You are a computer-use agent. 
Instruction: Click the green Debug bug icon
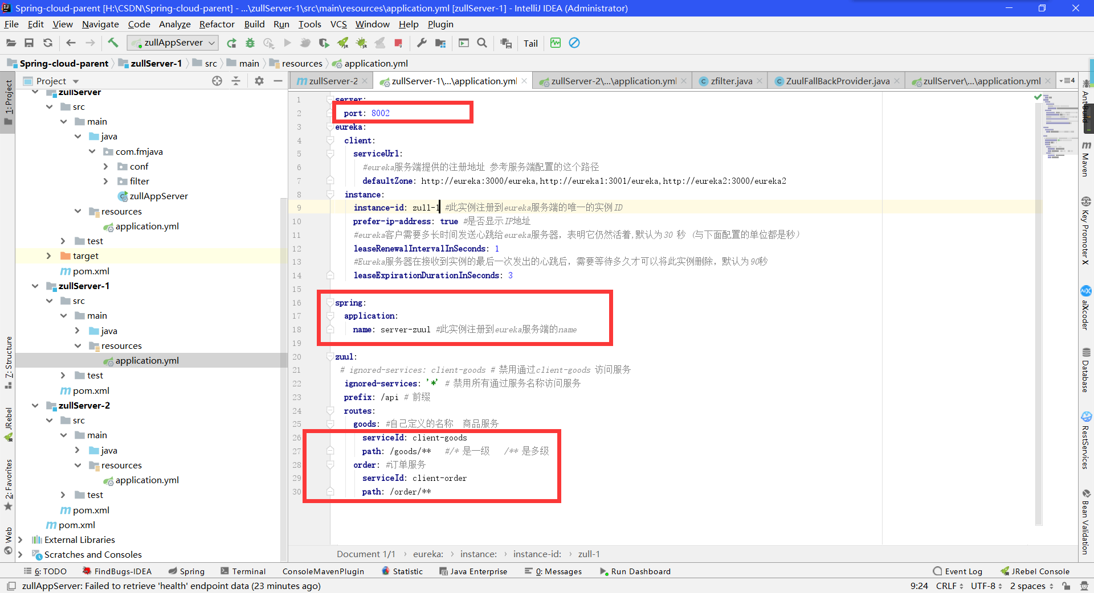250,43
